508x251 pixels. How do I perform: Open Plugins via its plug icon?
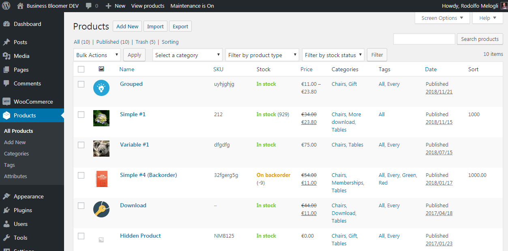(x=6, y=210)
